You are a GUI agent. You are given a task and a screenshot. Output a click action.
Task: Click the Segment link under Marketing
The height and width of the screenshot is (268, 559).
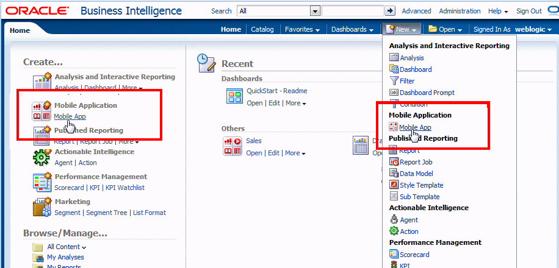coord(67,213)
